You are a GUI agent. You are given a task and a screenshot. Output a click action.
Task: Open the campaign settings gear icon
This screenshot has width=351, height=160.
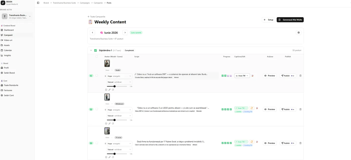(x=298, y=33)
